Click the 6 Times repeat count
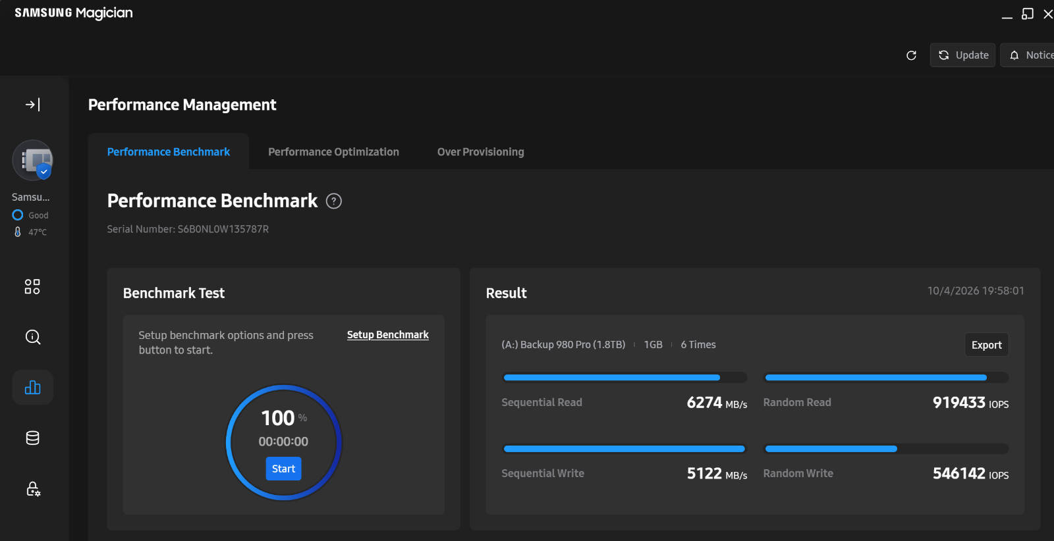 [x=698, y=345]
